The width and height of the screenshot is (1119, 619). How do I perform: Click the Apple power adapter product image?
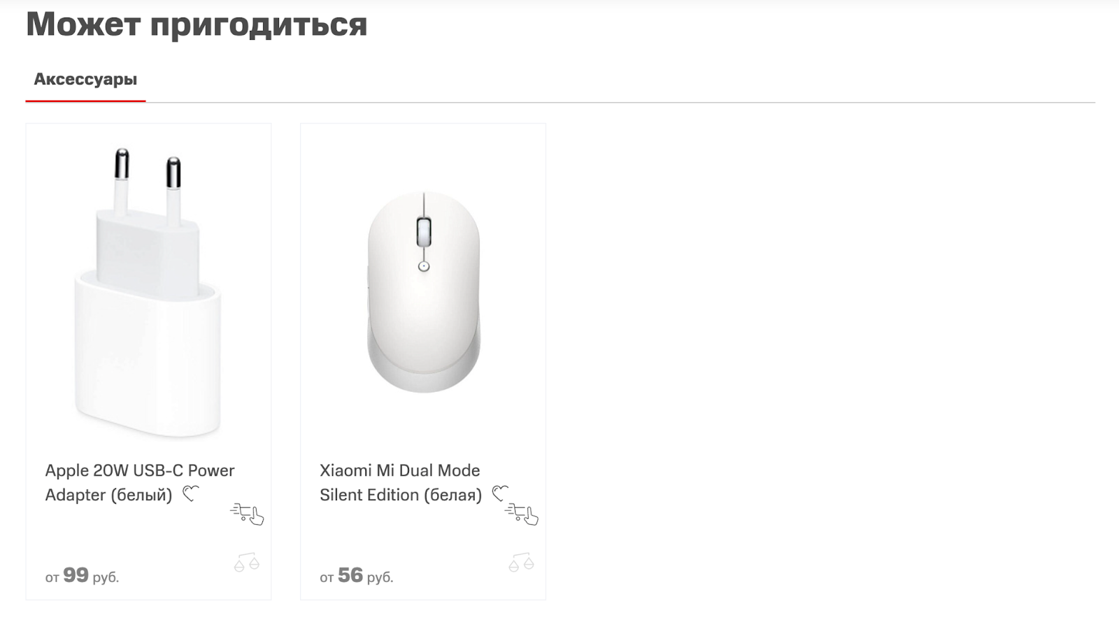click(x=148, y=293)
